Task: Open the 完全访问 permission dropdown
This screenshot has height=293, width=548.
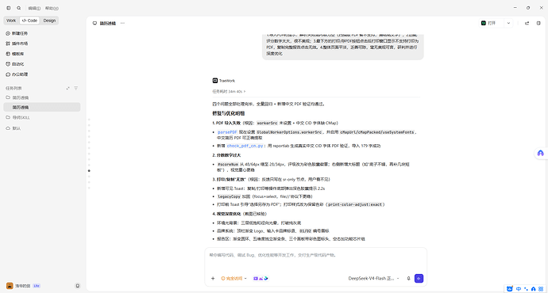Action: coord(233,279)
